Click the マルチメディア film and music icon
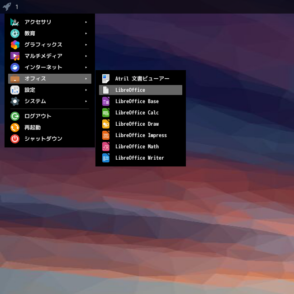Screen dimensions: 294x294 coord(15,56)
